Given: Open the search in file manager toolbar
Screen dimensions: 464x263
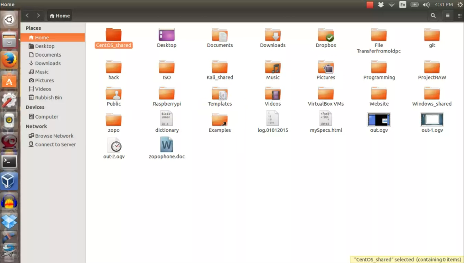Looking at the screenshot, I should [433, 16].
